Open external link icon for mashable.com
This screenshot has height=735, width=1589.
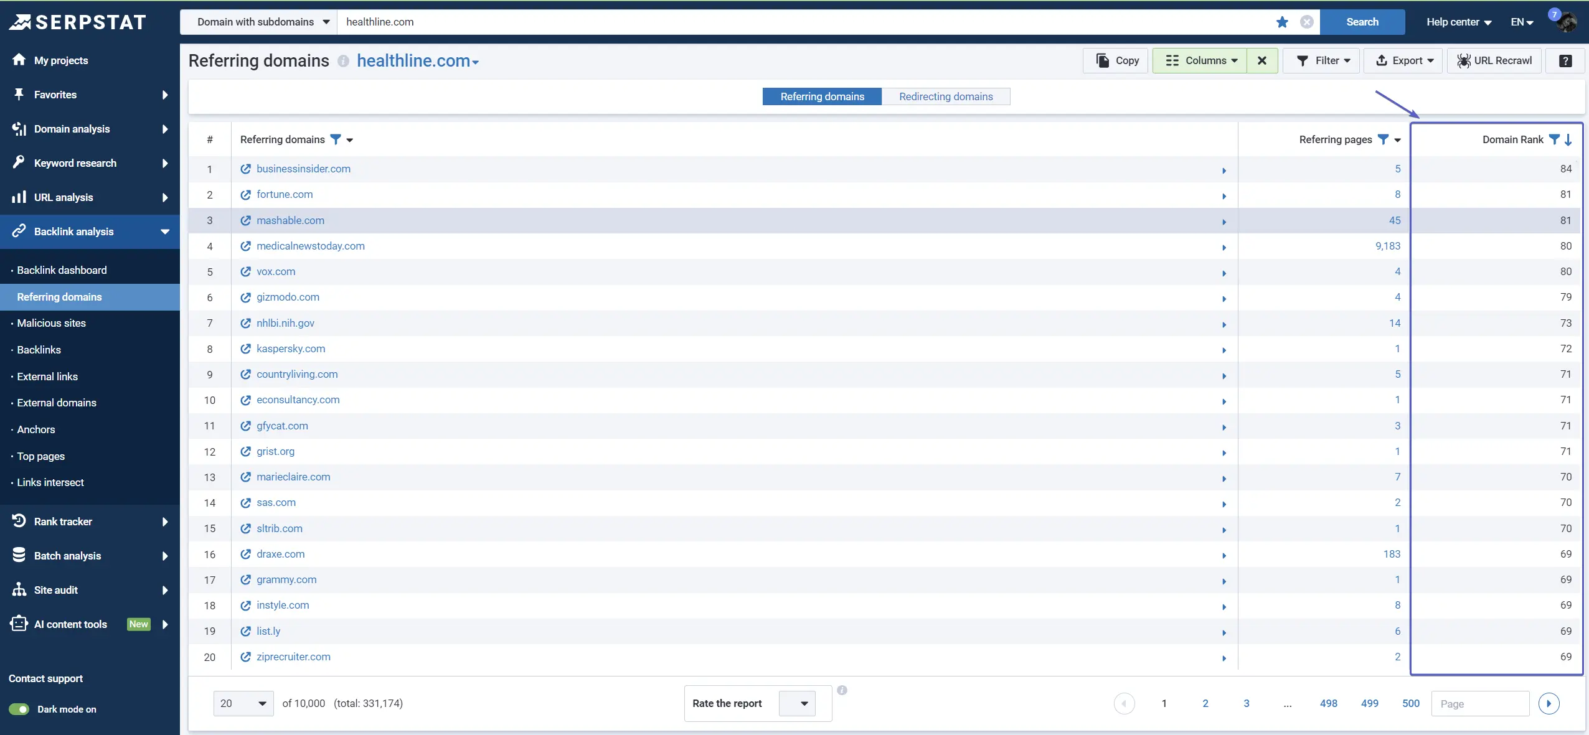[x=246, y=221]
